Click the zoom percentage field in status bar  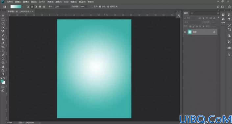pyautogui.click(x=10, y=123)
